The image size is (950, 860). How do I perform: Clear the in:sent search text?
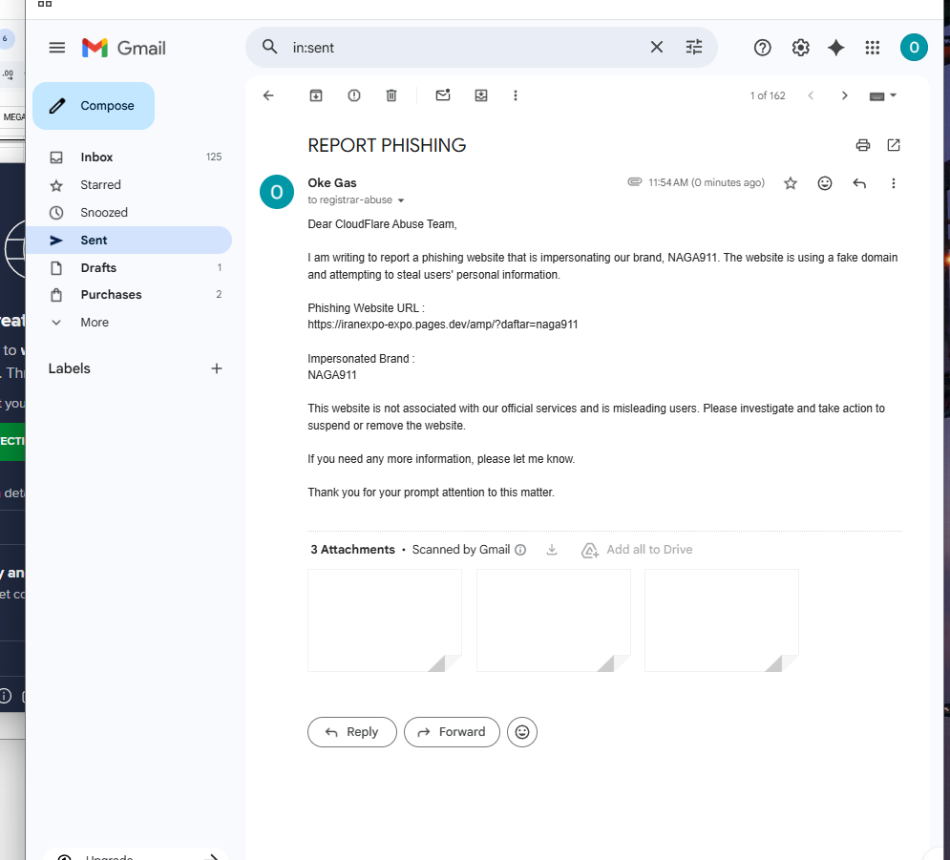click(x=656, y=47)
